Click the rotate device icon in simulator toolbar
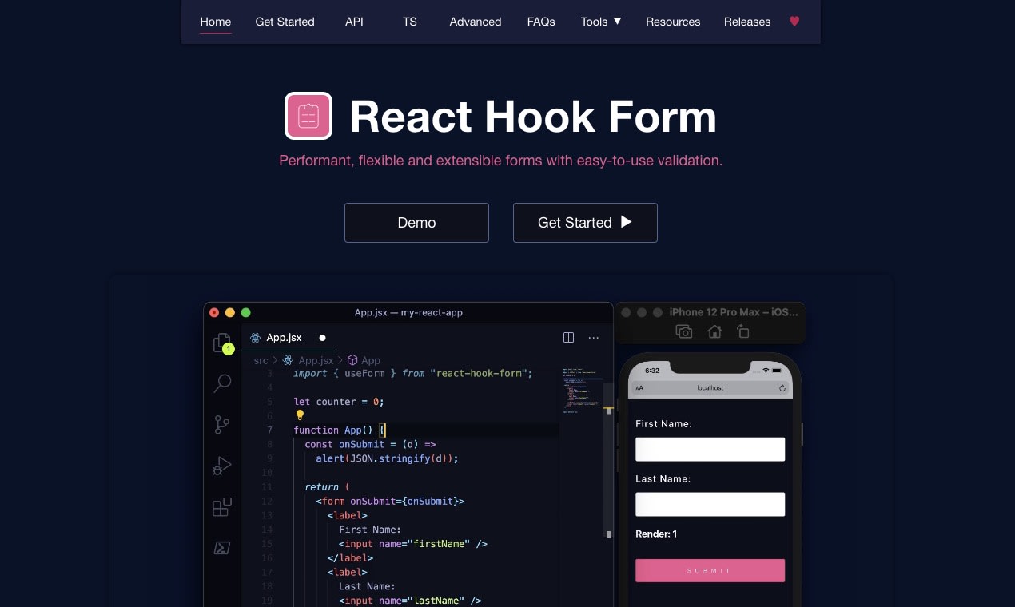 click(x=743, y=331)
